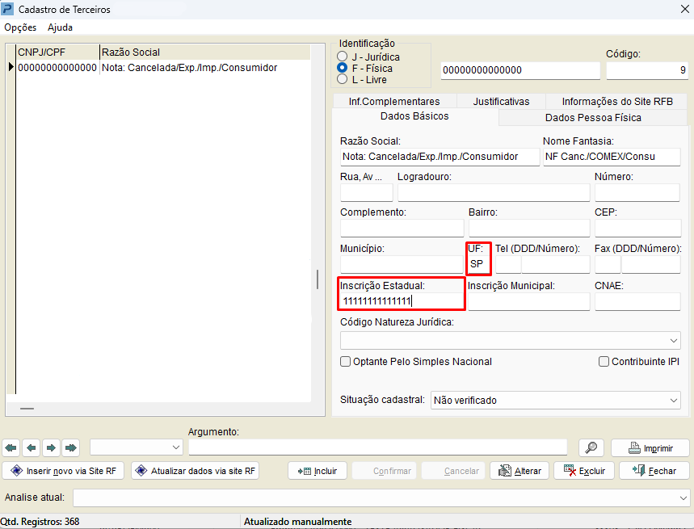Click the Excluir button
694x529 pixels.
(x=584, y=471)
